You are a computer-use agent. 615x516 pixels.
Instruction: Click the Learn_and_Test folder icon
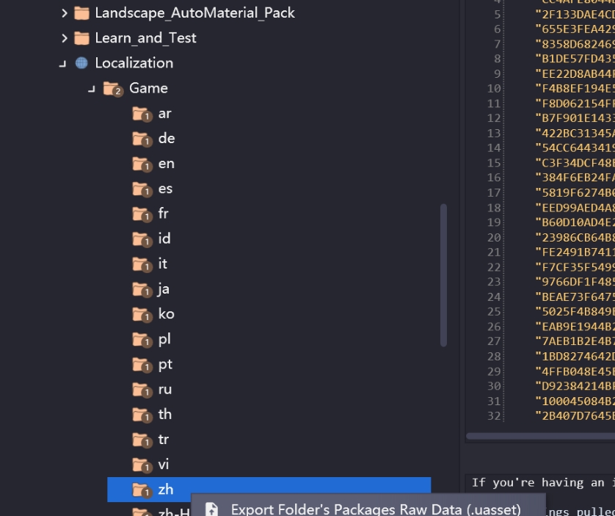(81, 38)
